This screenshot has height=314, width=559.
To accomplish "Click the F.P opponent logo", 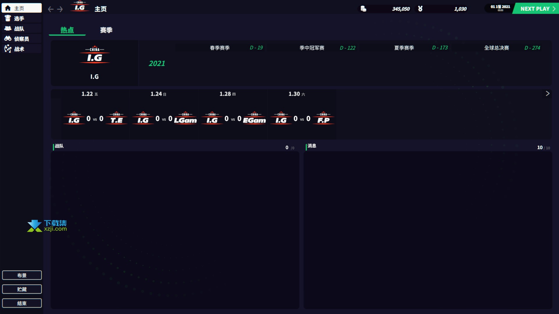I will click(323, 118).
